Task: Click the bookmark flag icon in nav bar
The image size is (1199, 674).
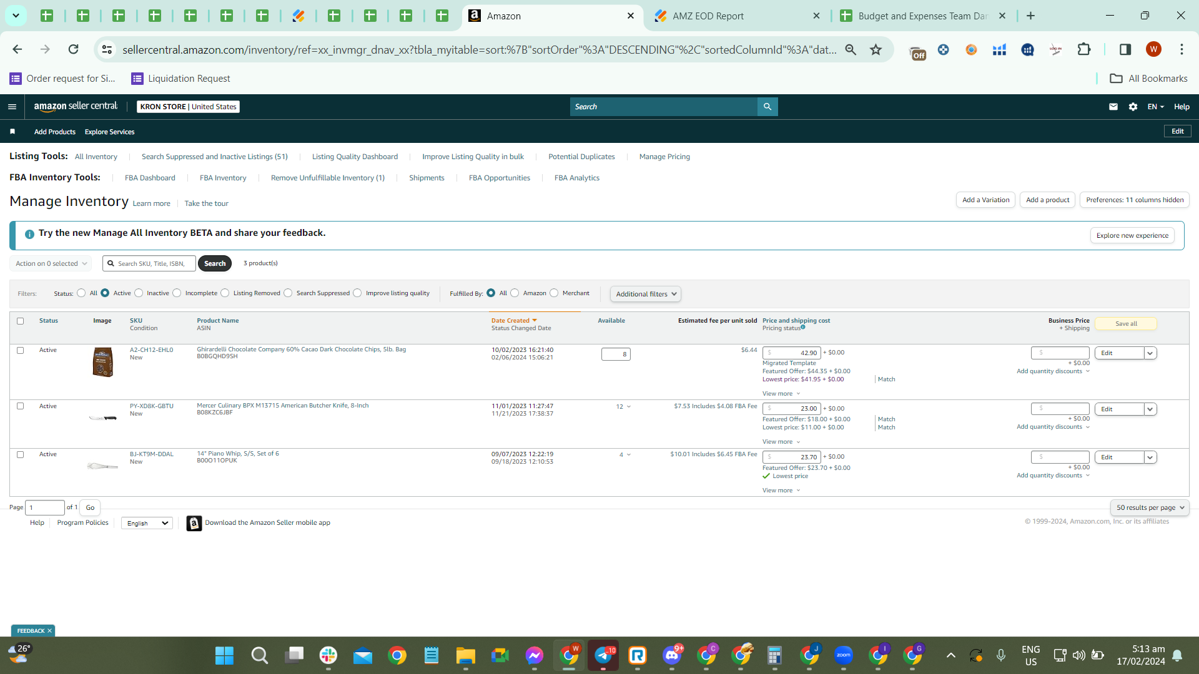Action: (12, 132)
